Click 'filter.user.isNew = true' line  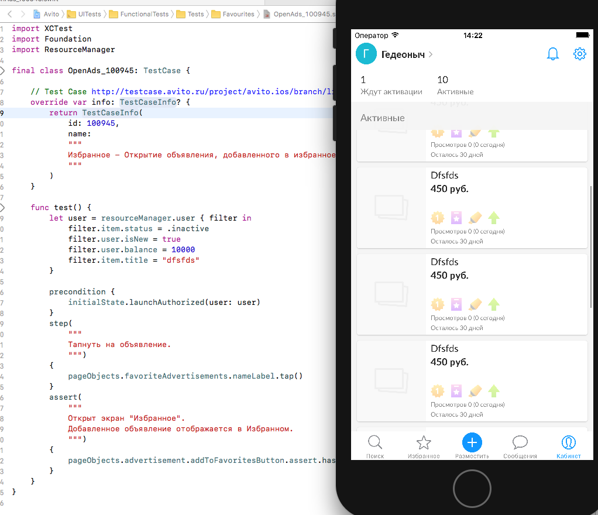pyautogui.click(x=124, y=239)
